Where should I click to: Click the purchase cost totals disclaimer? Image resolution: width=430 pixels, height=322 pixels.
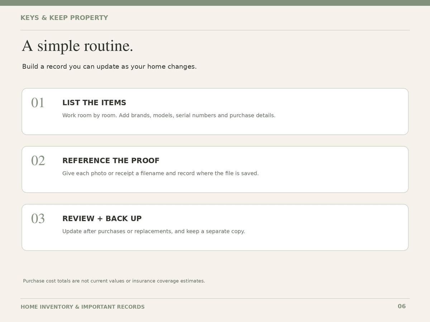(114, 281)
